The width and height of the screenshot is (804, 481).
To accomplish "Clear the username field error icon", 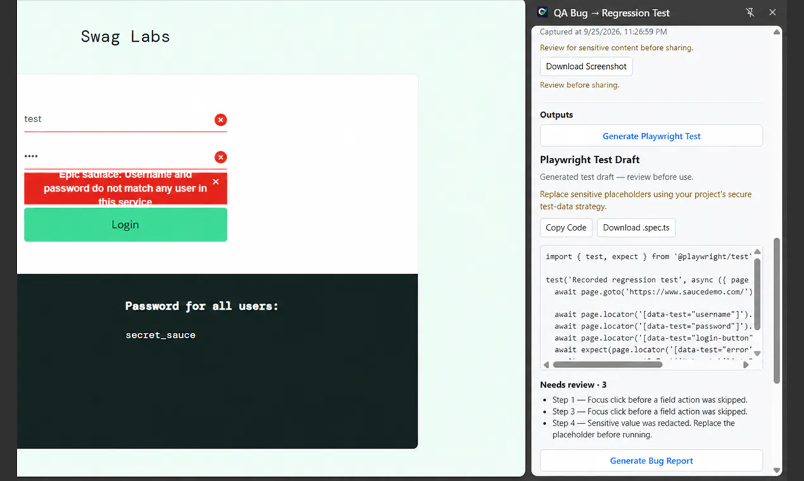I will [x=220, y=120].
